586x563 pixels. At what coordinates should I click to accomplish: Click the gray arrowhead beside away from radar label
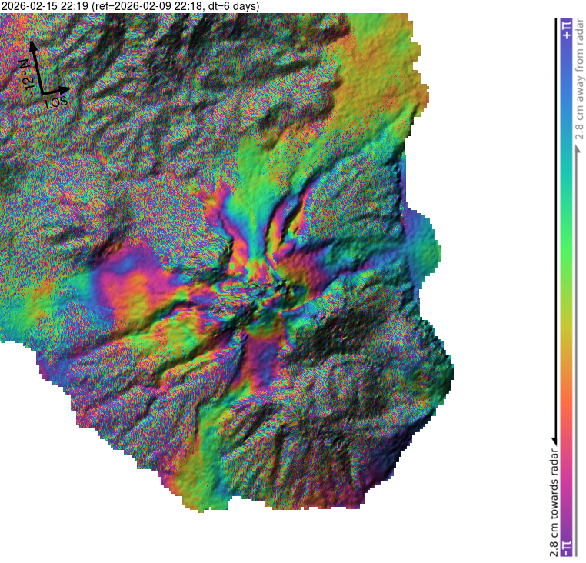click(578, 148)
